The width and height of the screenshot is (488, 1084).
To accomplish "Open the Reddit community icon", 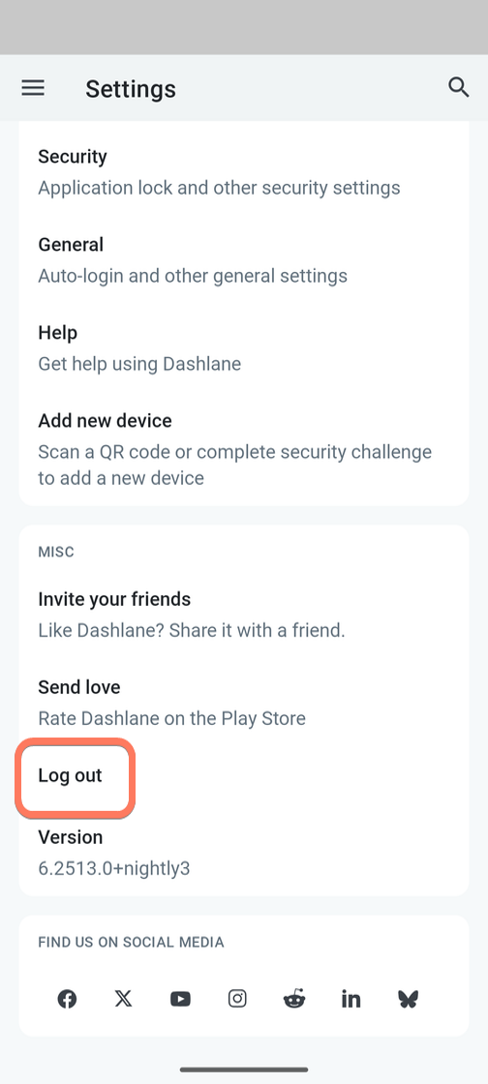I will click(x=293, y=999).
